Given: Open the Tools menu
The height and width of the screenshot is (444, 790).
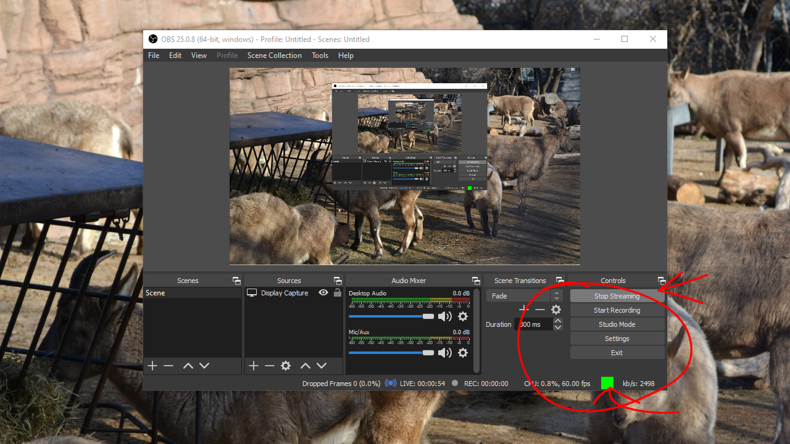Looking at the screenshot, I should [x=320, y=55].
